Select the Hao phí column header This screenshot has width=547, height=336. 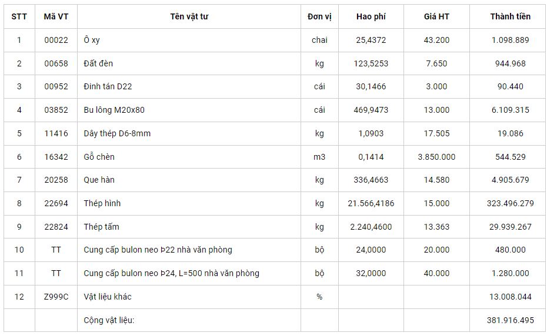[x=371, y=16]
